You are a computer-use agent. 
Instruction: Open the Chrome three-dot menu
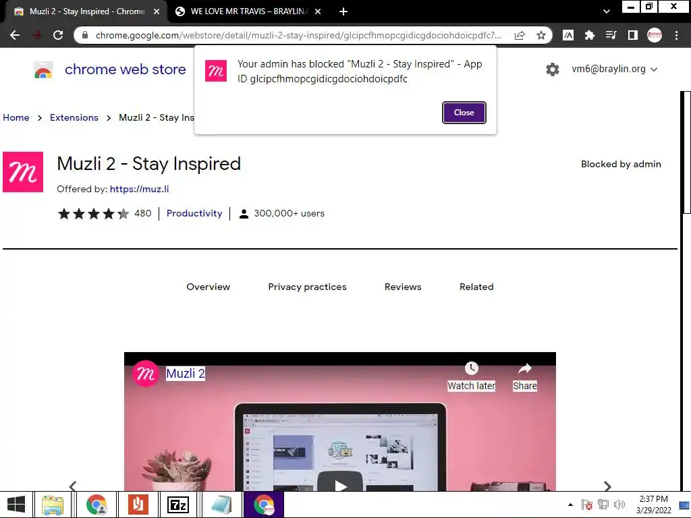676,35
